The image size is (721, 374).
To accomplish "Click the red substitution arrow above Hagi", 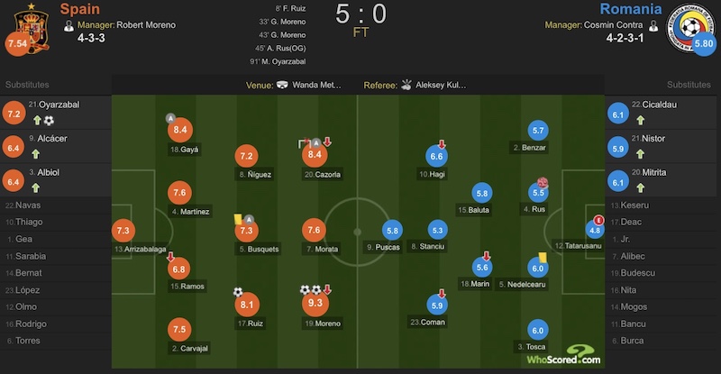I will [442, 144].
